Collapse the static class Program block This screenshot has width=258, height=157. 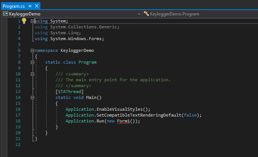tap(32, 62)
